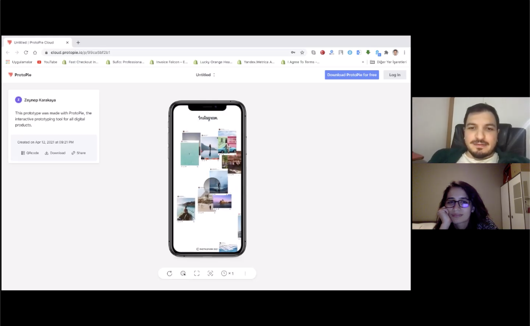Open the three-dot more options below the phone
The width and height of the screenshot is (530, 326).
coord(245,274)
